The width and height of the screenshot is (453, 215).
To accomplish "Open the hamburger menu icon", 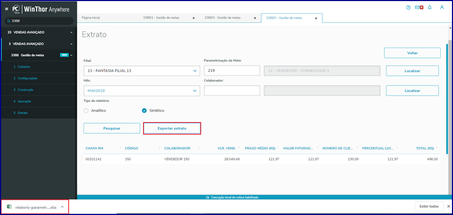I will click(x=6, y=9).
